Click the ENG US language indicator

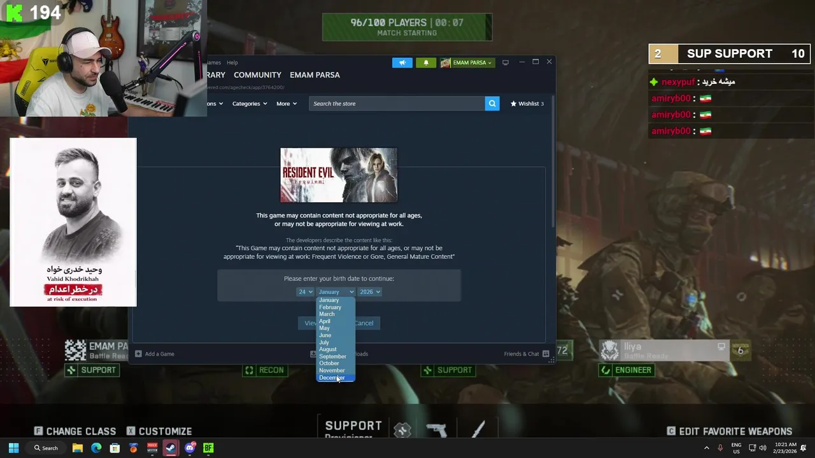click(736, 448)
